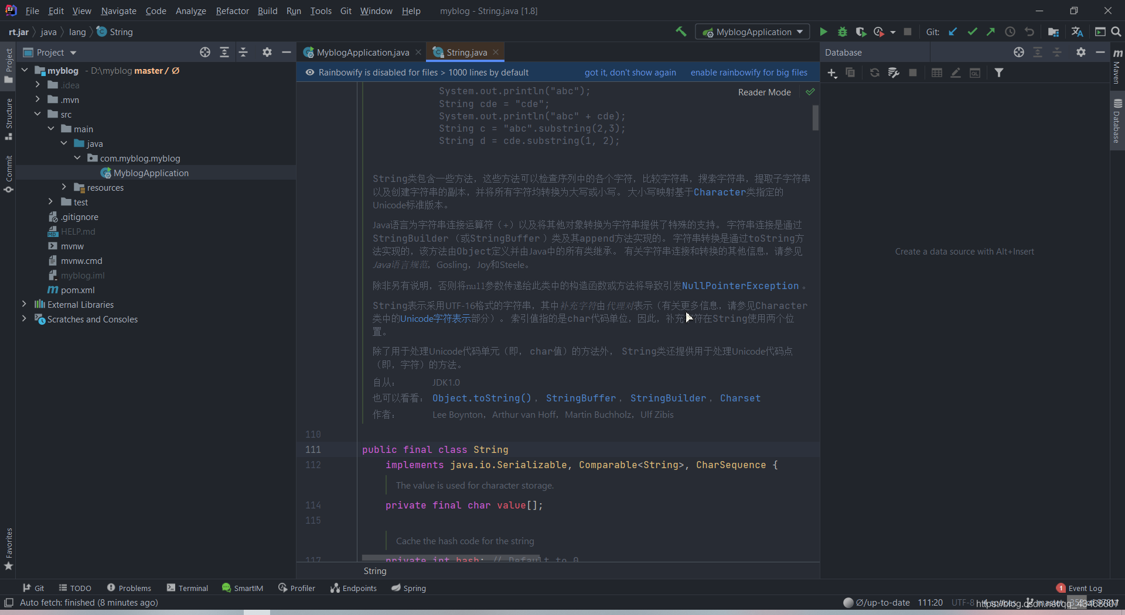Click Expand All in Project panel
This screenshot has height=615, width=1125.
224,52
